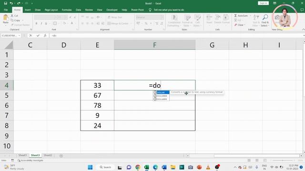Click the Undo arrow in Quick Access
Image resolution: width=305 pixels, height=171 pixels.
[x=11, y=3]
